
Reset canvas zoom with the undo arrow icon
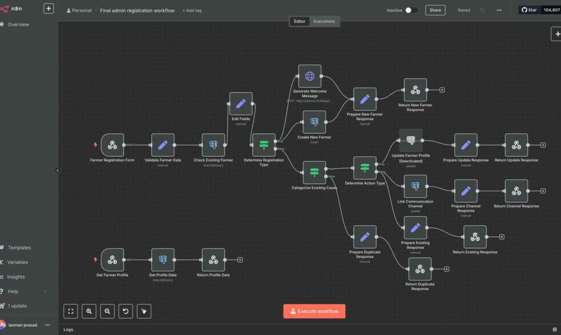point(126,311)
